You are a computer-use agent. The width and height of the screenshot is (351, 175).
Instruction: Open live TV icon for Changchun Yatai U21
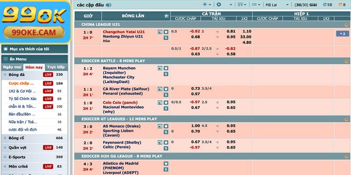tap(160, 32)
